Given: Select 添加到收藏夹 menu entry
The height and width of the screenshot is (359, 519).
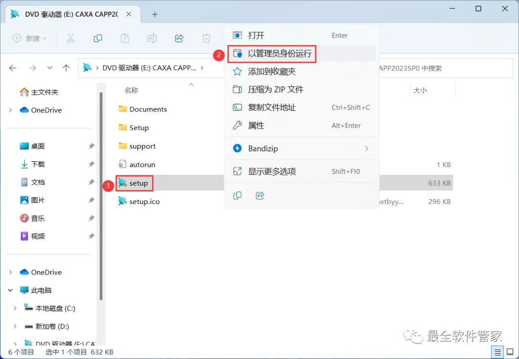Looking at the screenshot, I should (301, 72).
